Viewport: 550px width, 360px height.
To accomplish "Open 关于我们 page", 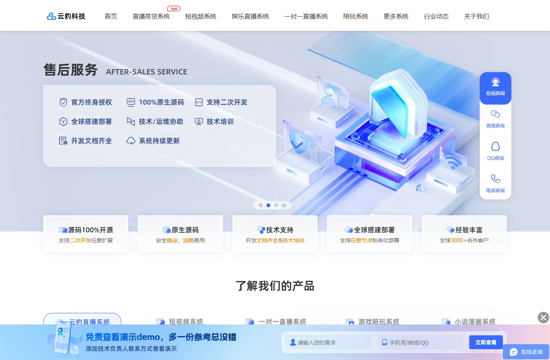I will tap(476, 16).
